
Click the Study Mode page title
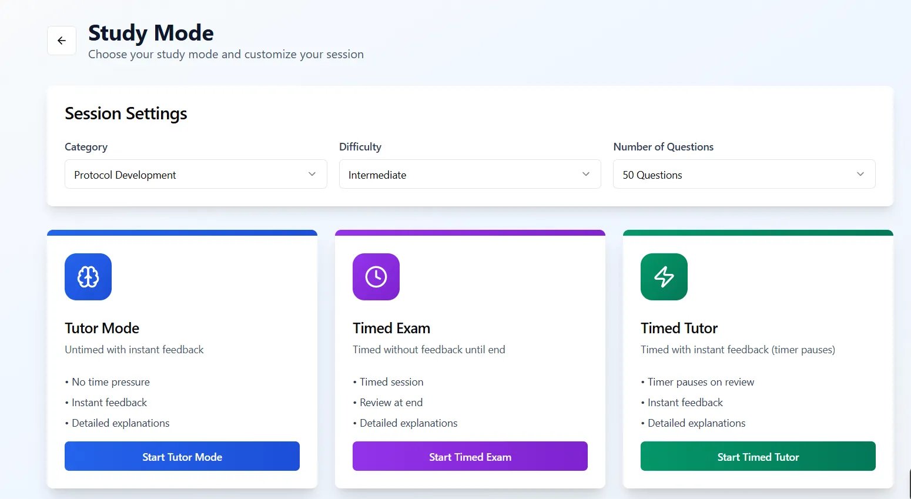coord(150,32)
